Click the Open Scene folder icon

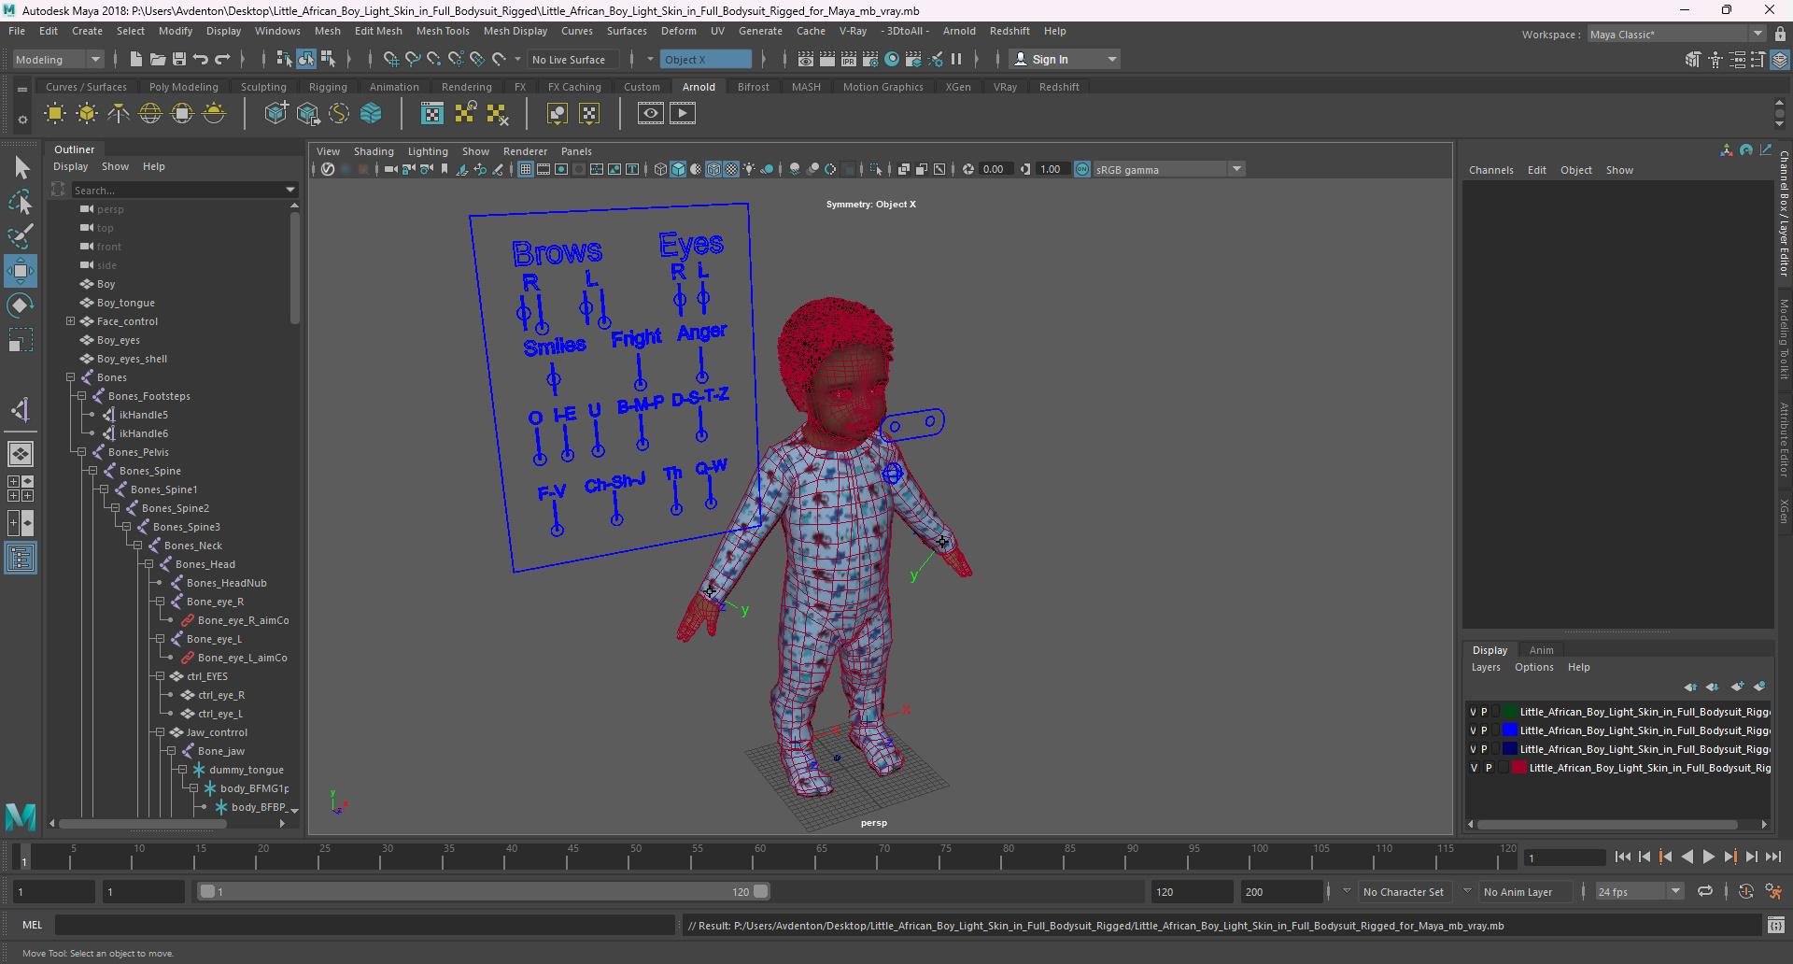(x=157, y=59)
